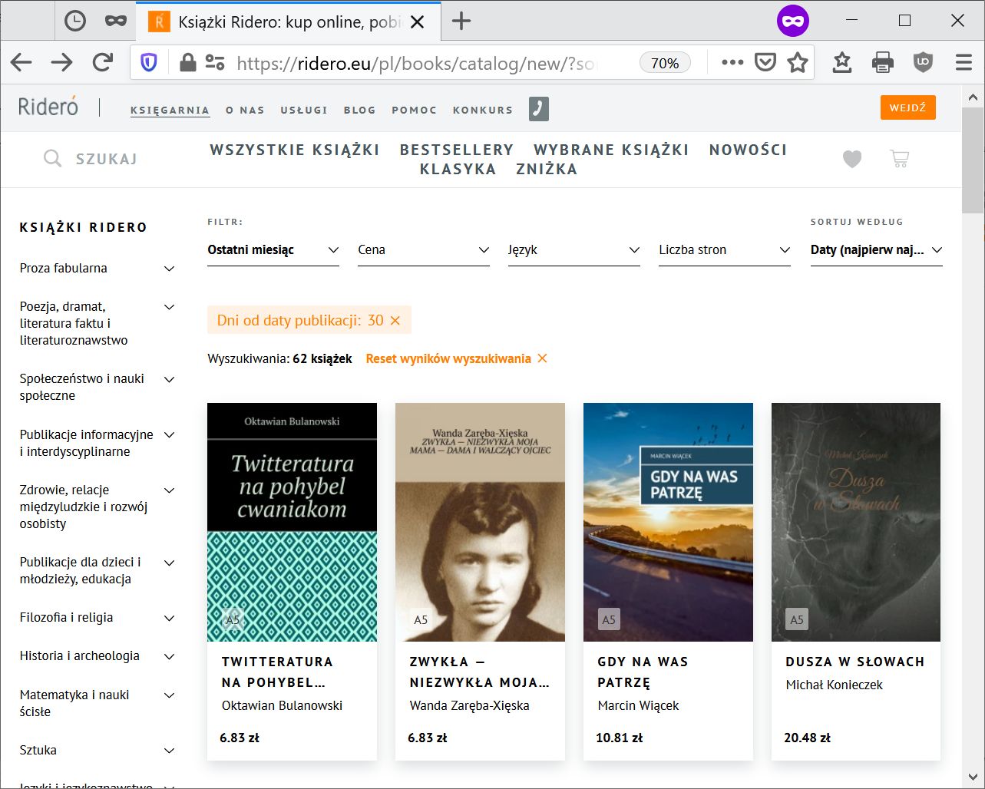The width and height of the screenshot is (985, 789).
Task: Open the USŁUGI menu item
Action: 304,110
